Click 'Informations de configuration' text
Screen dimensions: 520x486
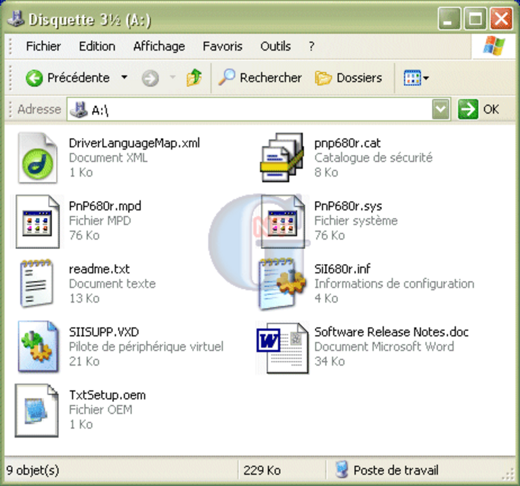click(x=394, y=284)
